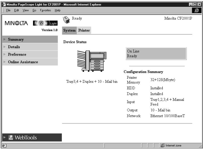This screenshot has height=149, width=203.
Task: Click the HDD Installed value
Action: click(156, 88)
